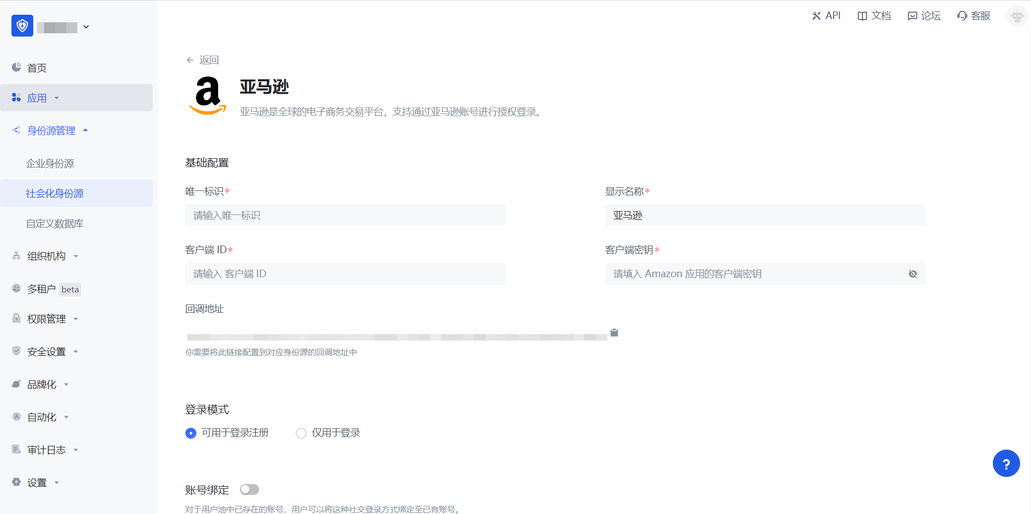
Task: Select 可用于登录注册 radio option
Action: [x=191, y=433]
